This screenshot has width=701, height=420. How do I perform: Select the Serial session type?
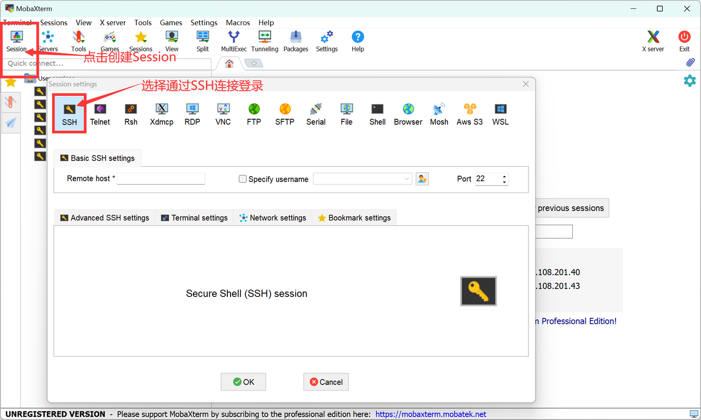coord(316,114)
